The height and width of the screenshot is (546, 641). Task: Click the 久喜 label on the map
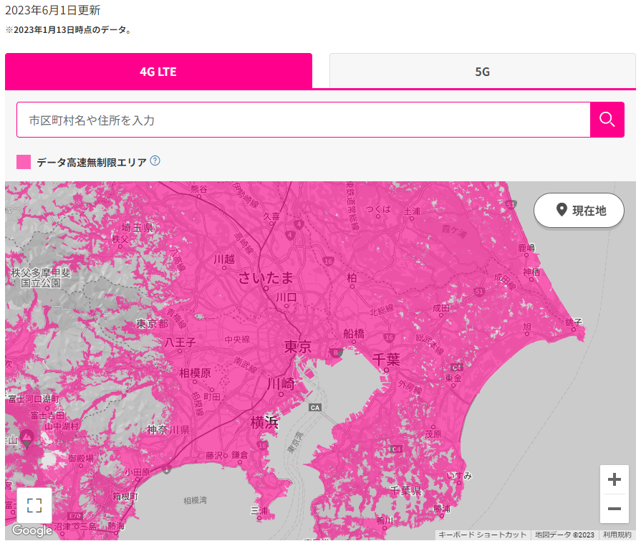tap(271, 216)
